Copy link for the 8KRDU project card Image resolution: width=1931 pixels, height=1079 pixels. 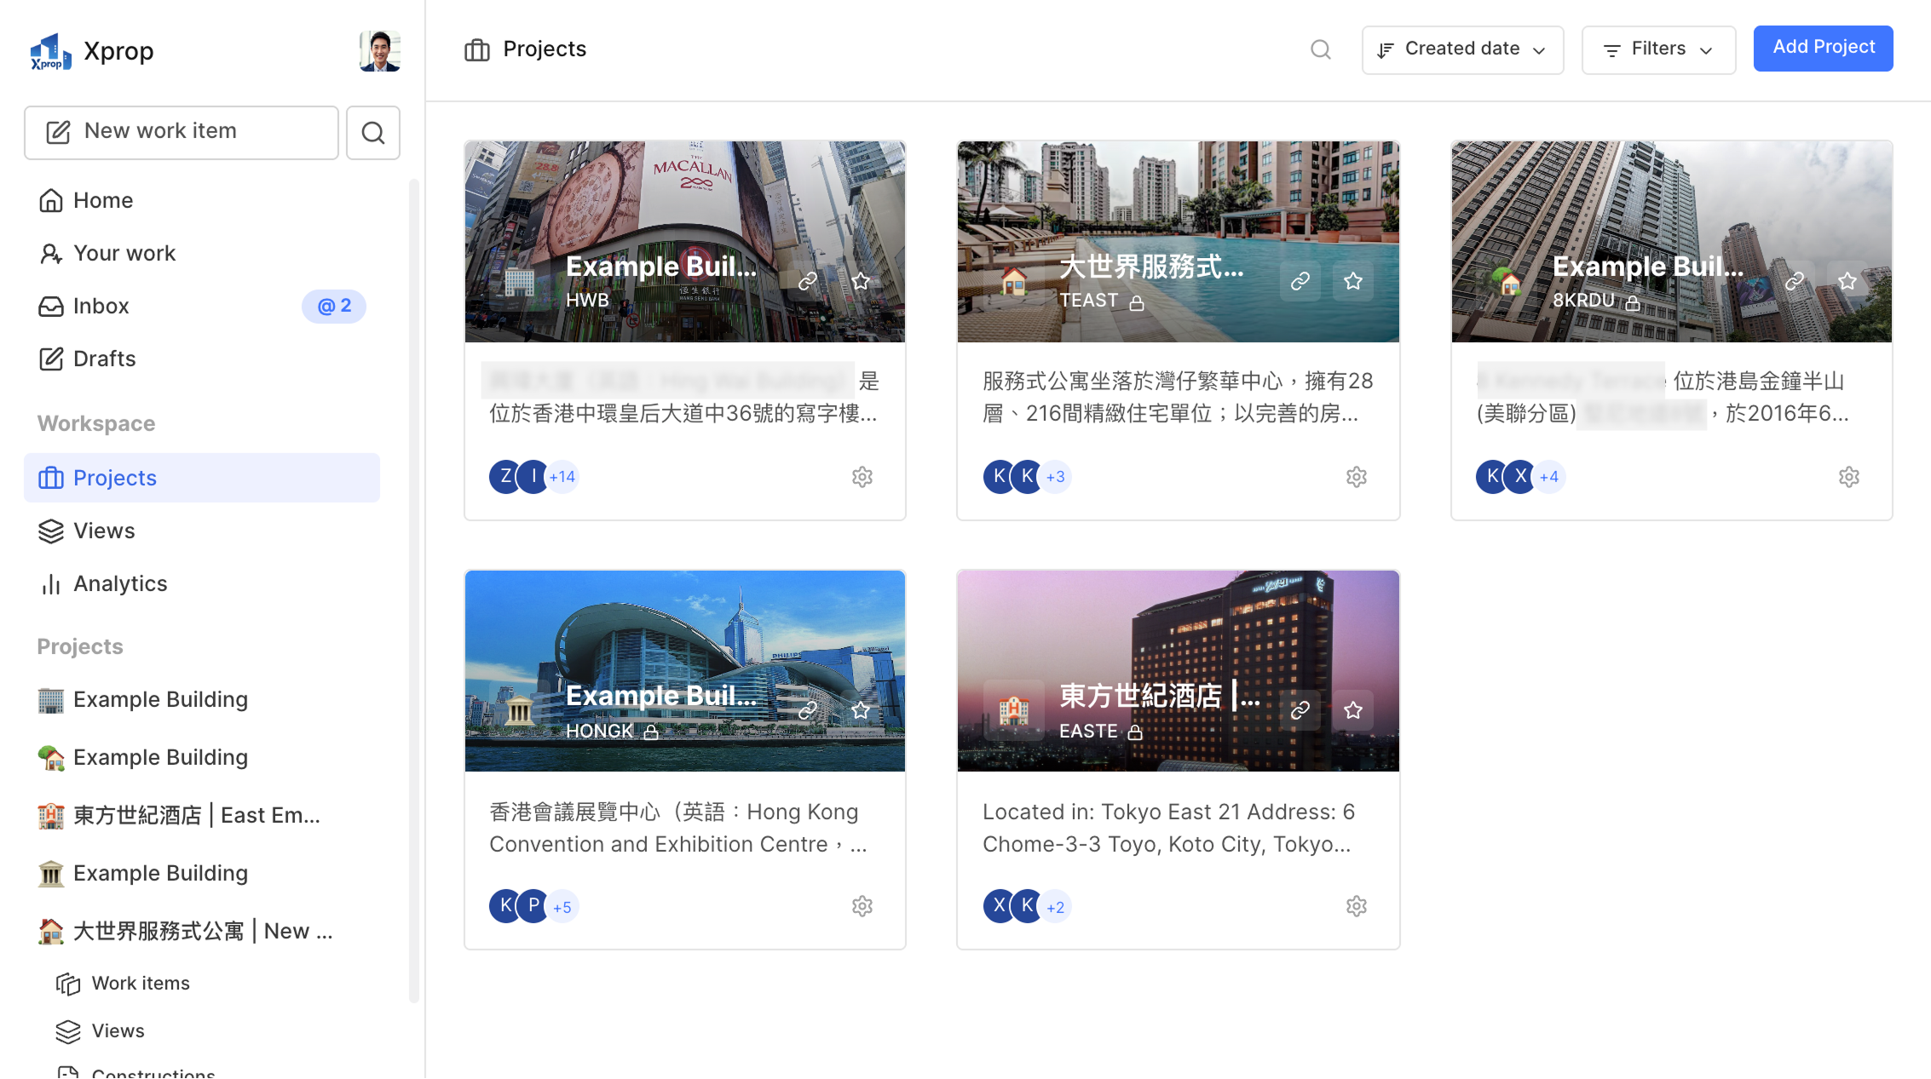pos(1795,281)
